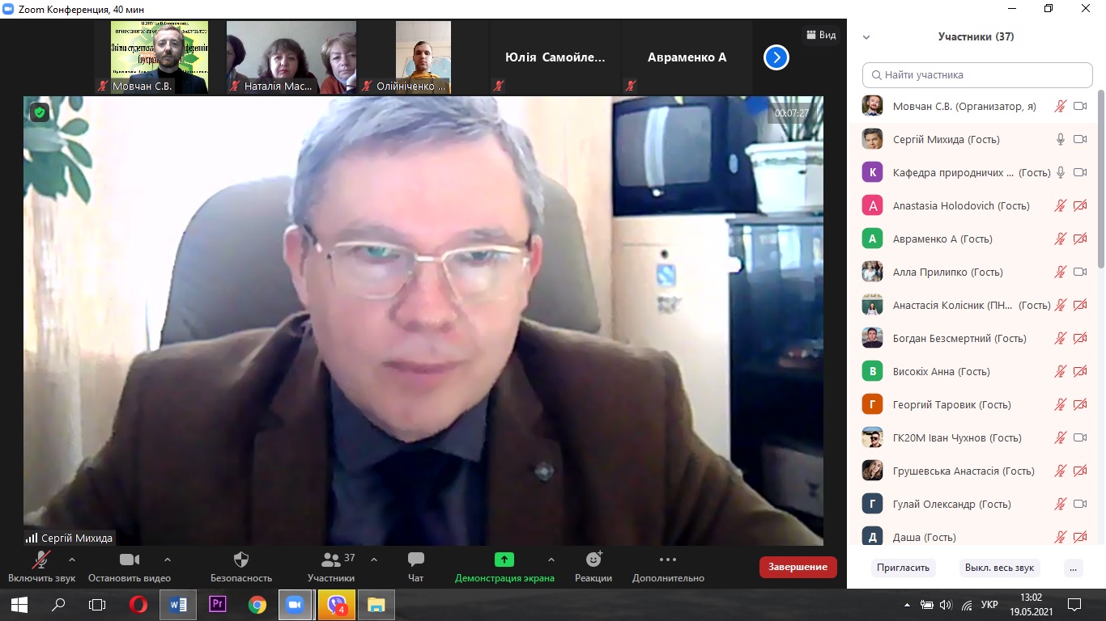Image resolution: width=1106 pixels, height=621 pixels.
Task: Click the Безопасность shield icon
Action: (x=240, y=560)
